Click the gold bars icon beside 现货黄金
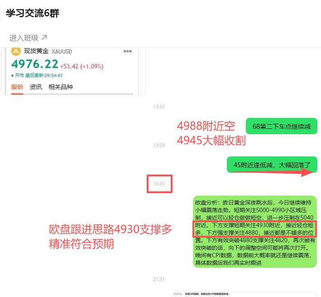This screenshot has width=321, height=297. click(x=16, y=51)
